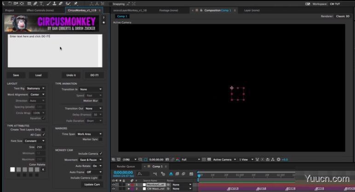Open the Transition In dropdown
Image resolution: width=355 pixels, height=192 pixels.
point(91,89)
